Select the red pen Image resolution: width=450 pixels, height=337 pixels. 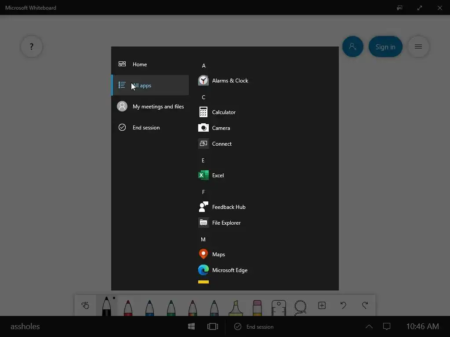point(128,308)
